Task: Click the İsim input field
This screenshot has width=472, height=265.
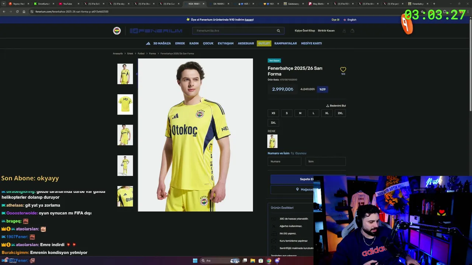Action: pos(326,161)
